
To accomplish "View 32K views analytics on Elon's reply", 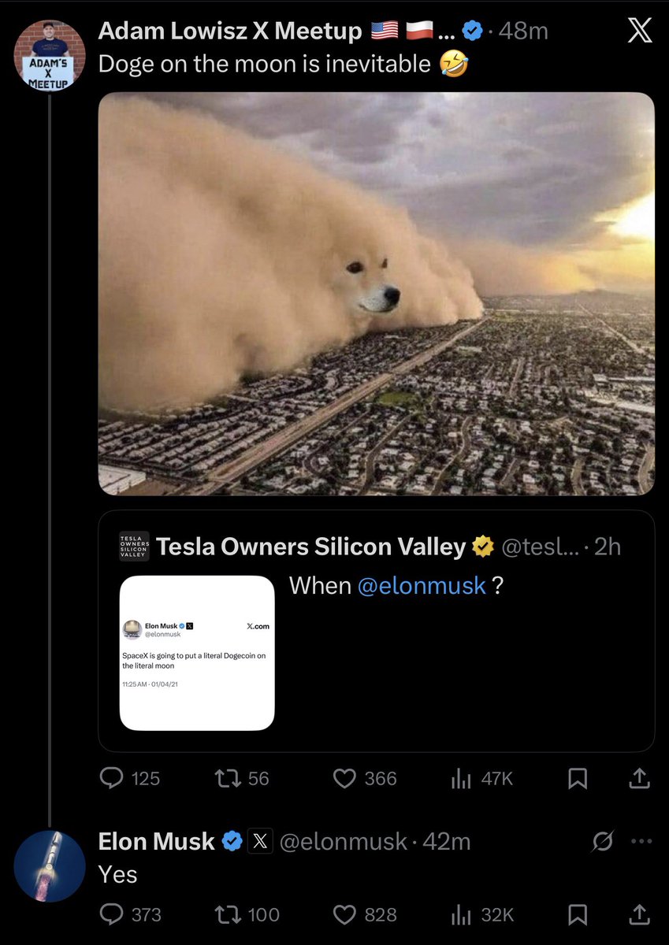I will 460,914.
